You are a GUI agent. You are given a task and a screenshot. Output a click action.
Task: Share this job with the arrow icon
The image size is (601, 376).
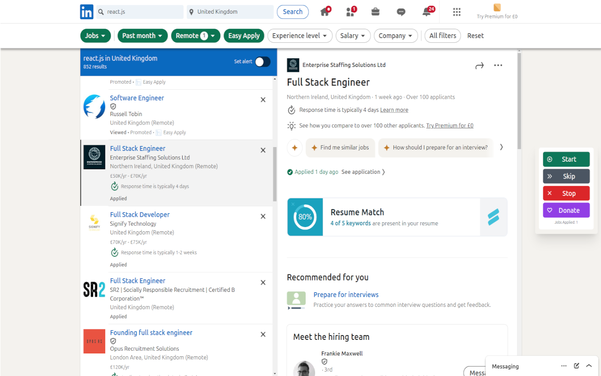479,66
